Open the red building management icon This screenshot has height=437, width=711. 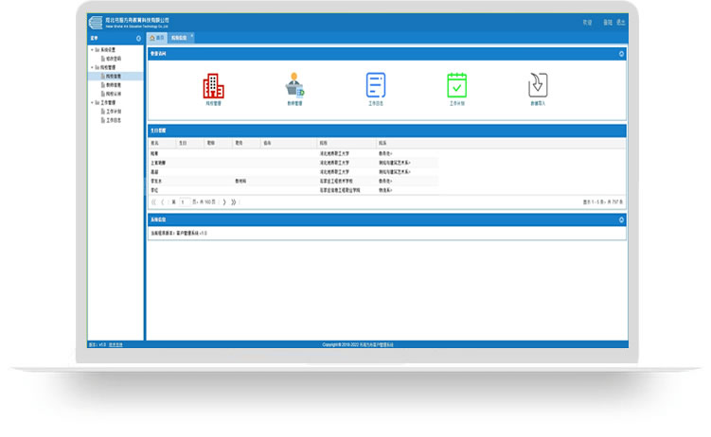point(213,86)
